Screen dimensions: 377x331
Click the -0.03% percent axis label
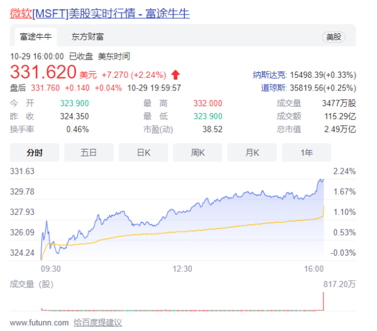tap(343, 253)
